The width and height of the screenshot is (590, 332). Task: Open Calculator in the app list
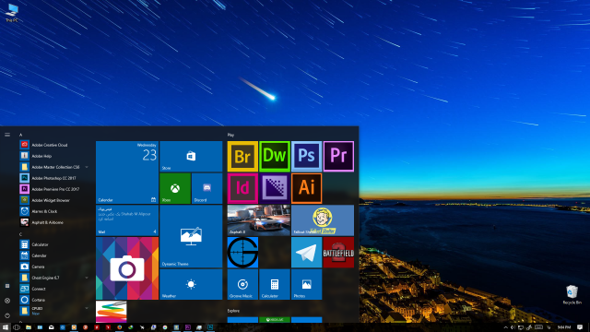[54, 244]
